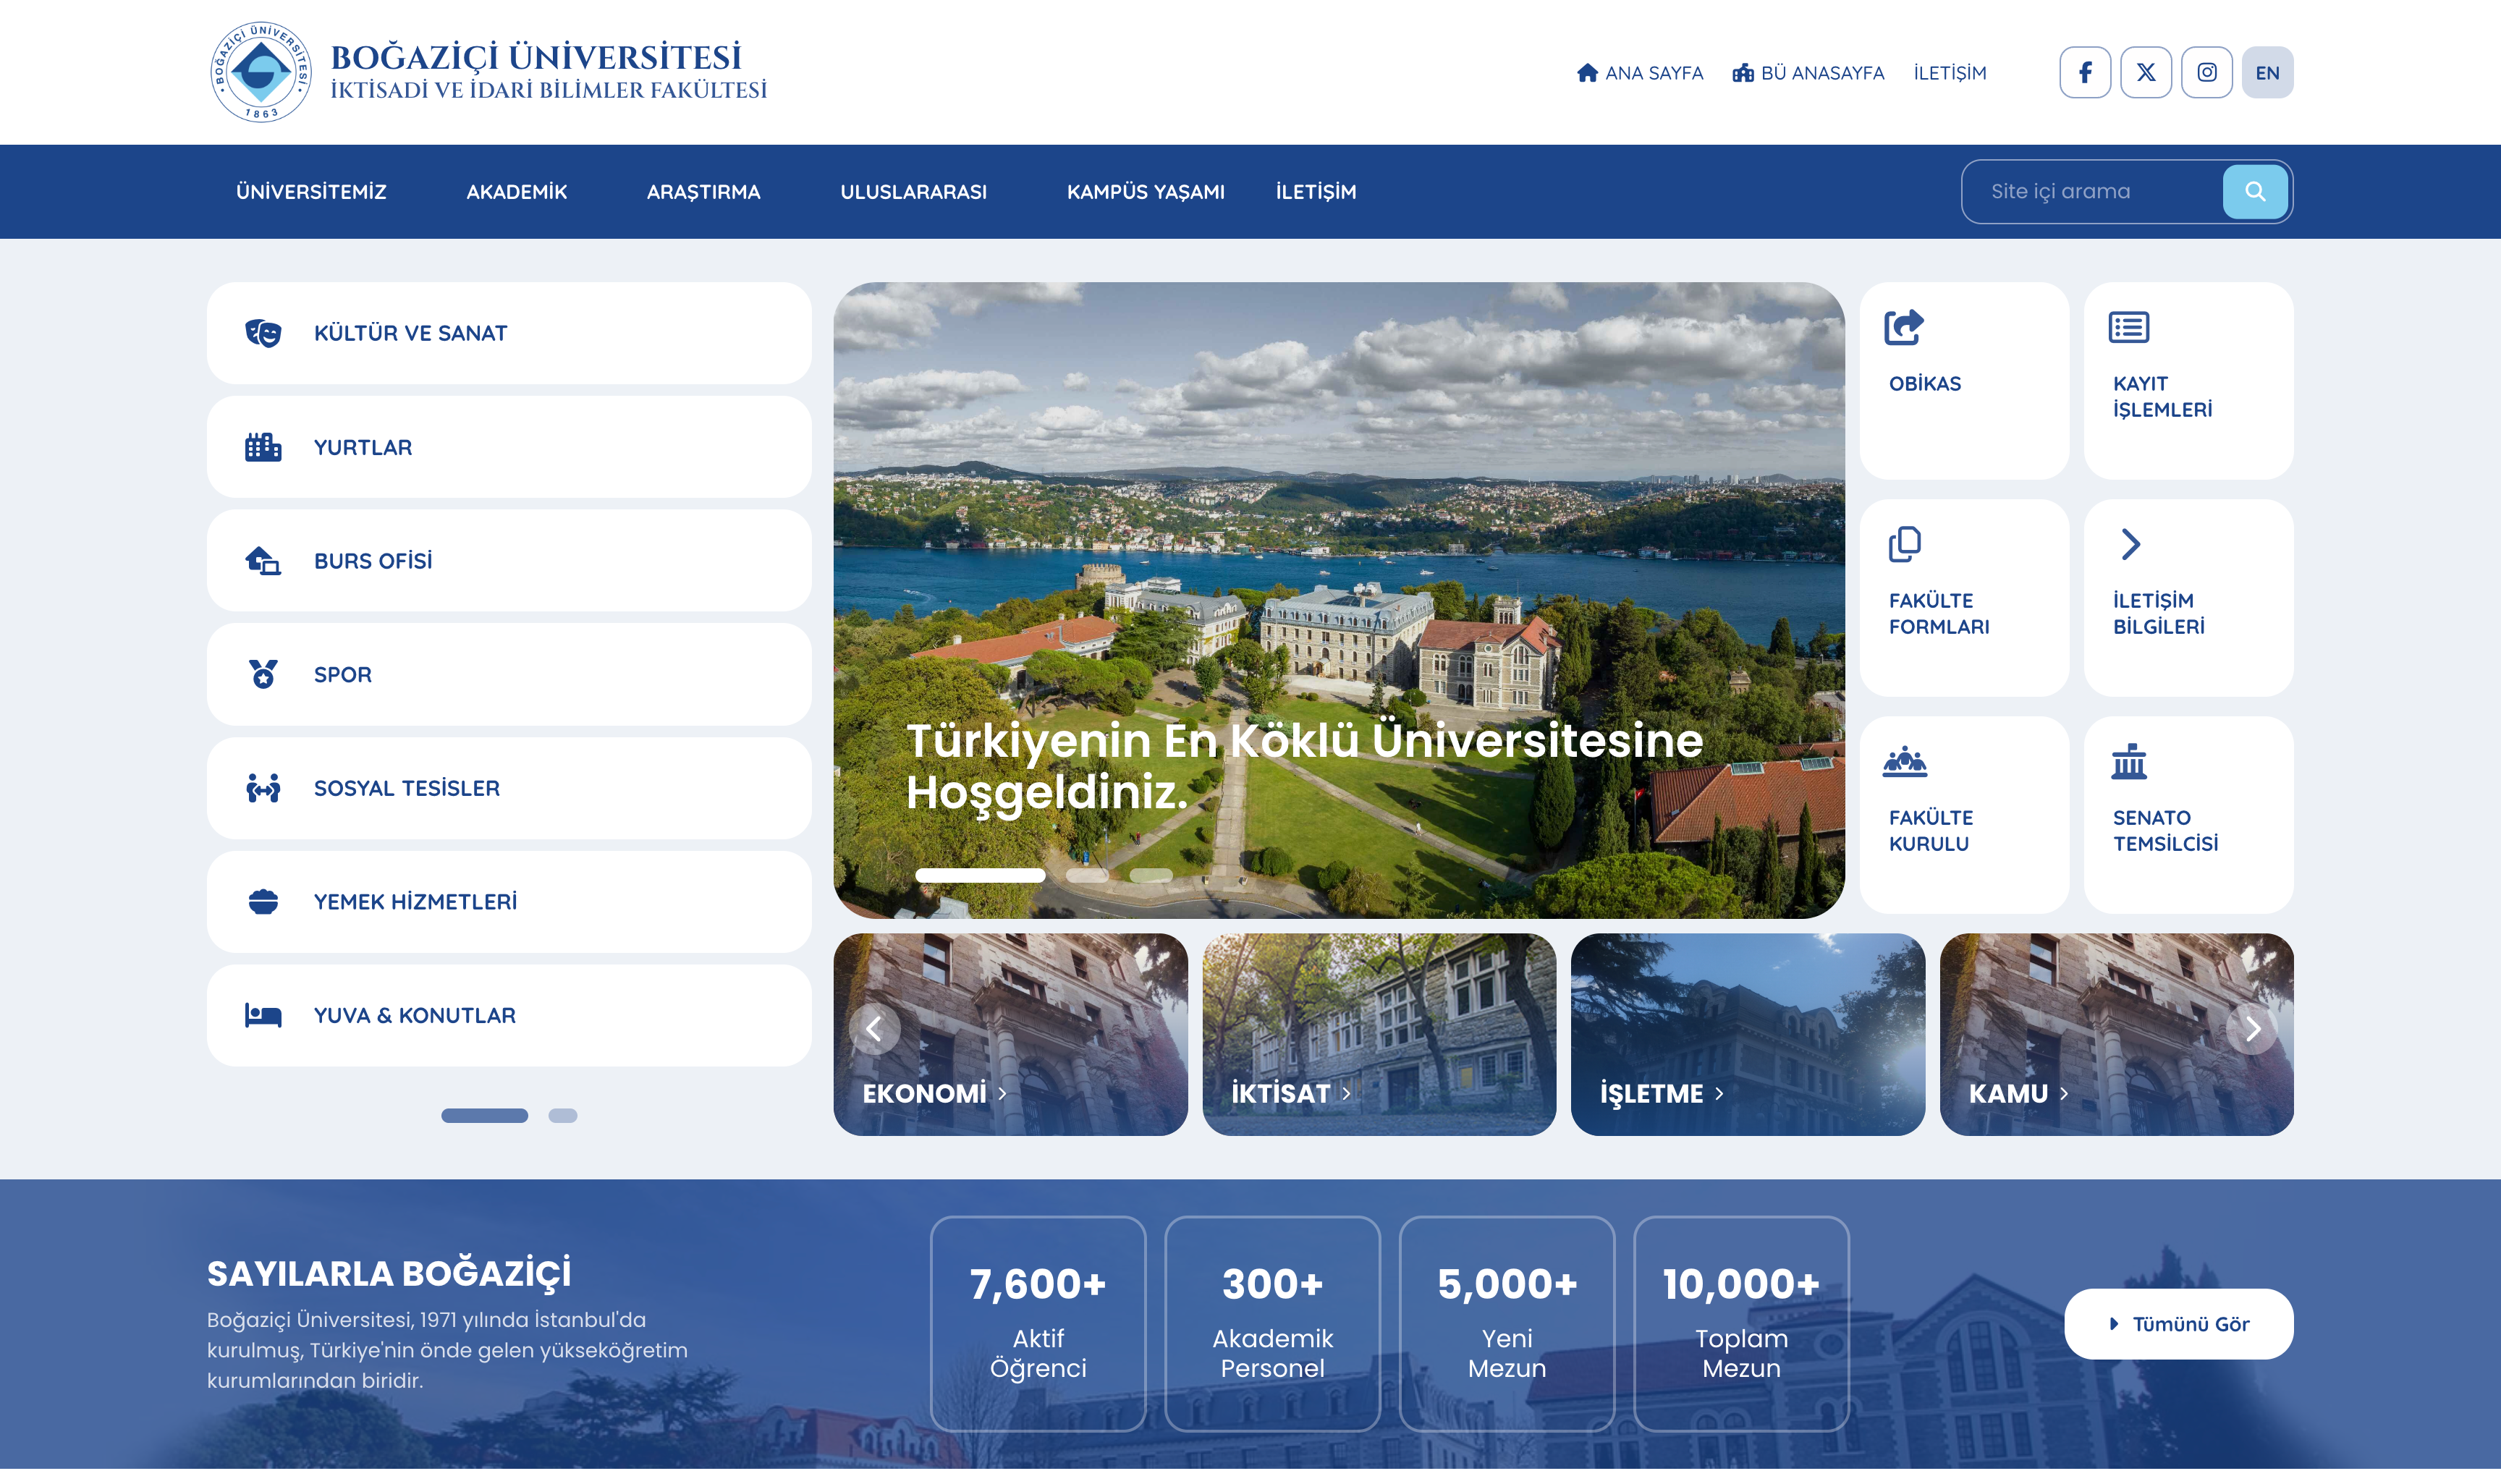Focus the Site içi arama field
This screenshot has height=1484, width=2501.
(x=2090, y=191)
